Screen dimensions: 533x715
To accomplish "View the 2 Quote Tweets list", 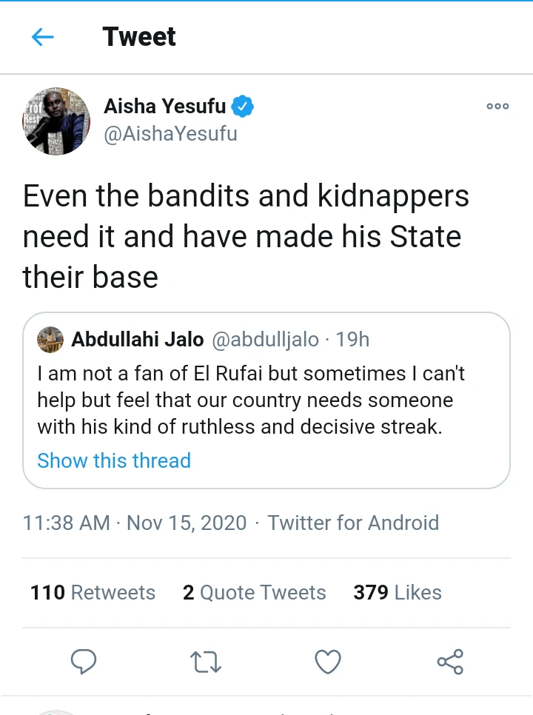I will pos(254,592).
